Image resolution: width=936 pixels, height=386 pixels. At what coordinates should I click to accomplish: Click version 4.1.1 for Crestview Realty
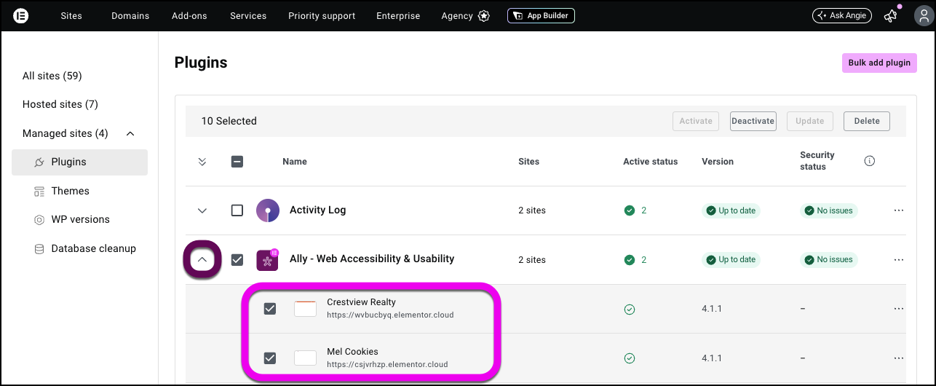(712, 309)
